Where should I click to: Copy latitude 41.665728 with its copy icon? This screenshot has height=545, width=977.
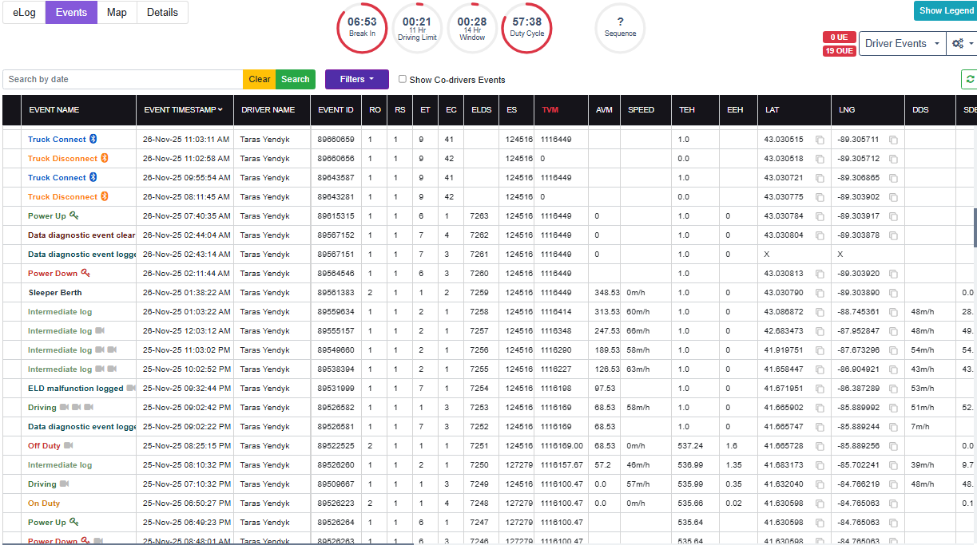pos(820,446)
